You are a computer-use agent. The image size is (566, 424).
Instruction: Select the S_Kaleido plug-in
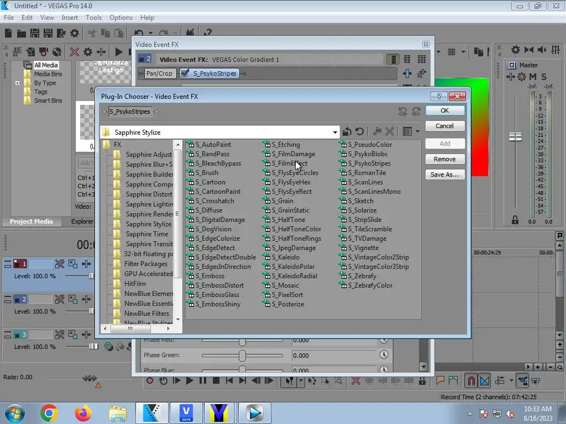(281, 257)
